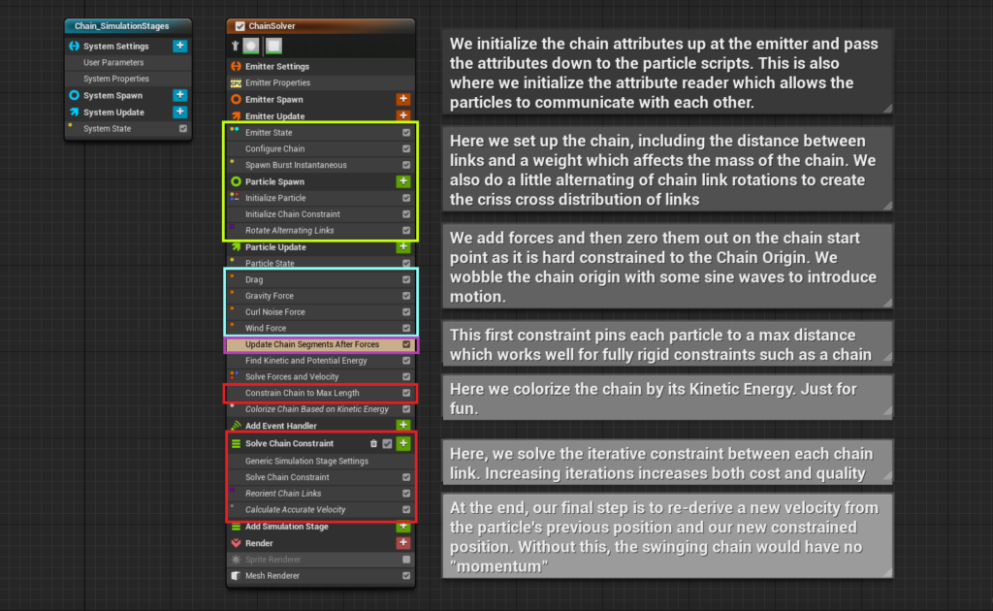Click the System Update arrow icon

[x=74, y=113]
